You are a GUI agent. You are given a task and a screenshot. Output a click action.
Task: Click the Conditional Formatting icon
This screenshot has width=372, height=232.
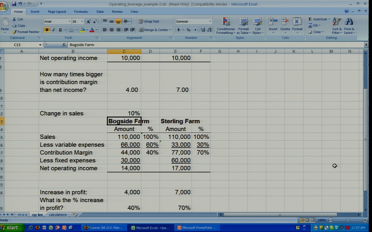pyautogui.click(x=226, y=22)
